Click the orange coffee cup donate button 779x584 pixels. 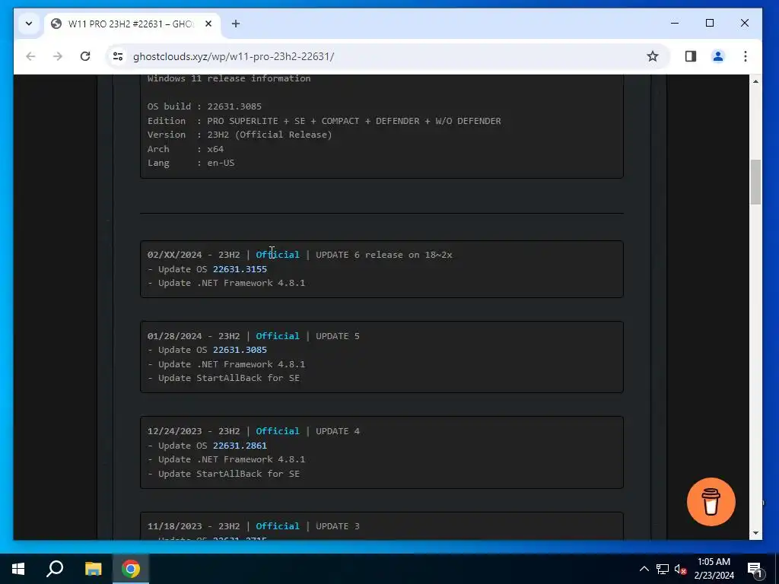711,502
